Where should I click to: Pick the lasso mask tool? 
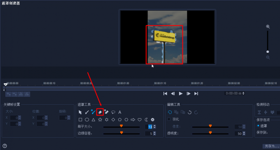[113, 112]
